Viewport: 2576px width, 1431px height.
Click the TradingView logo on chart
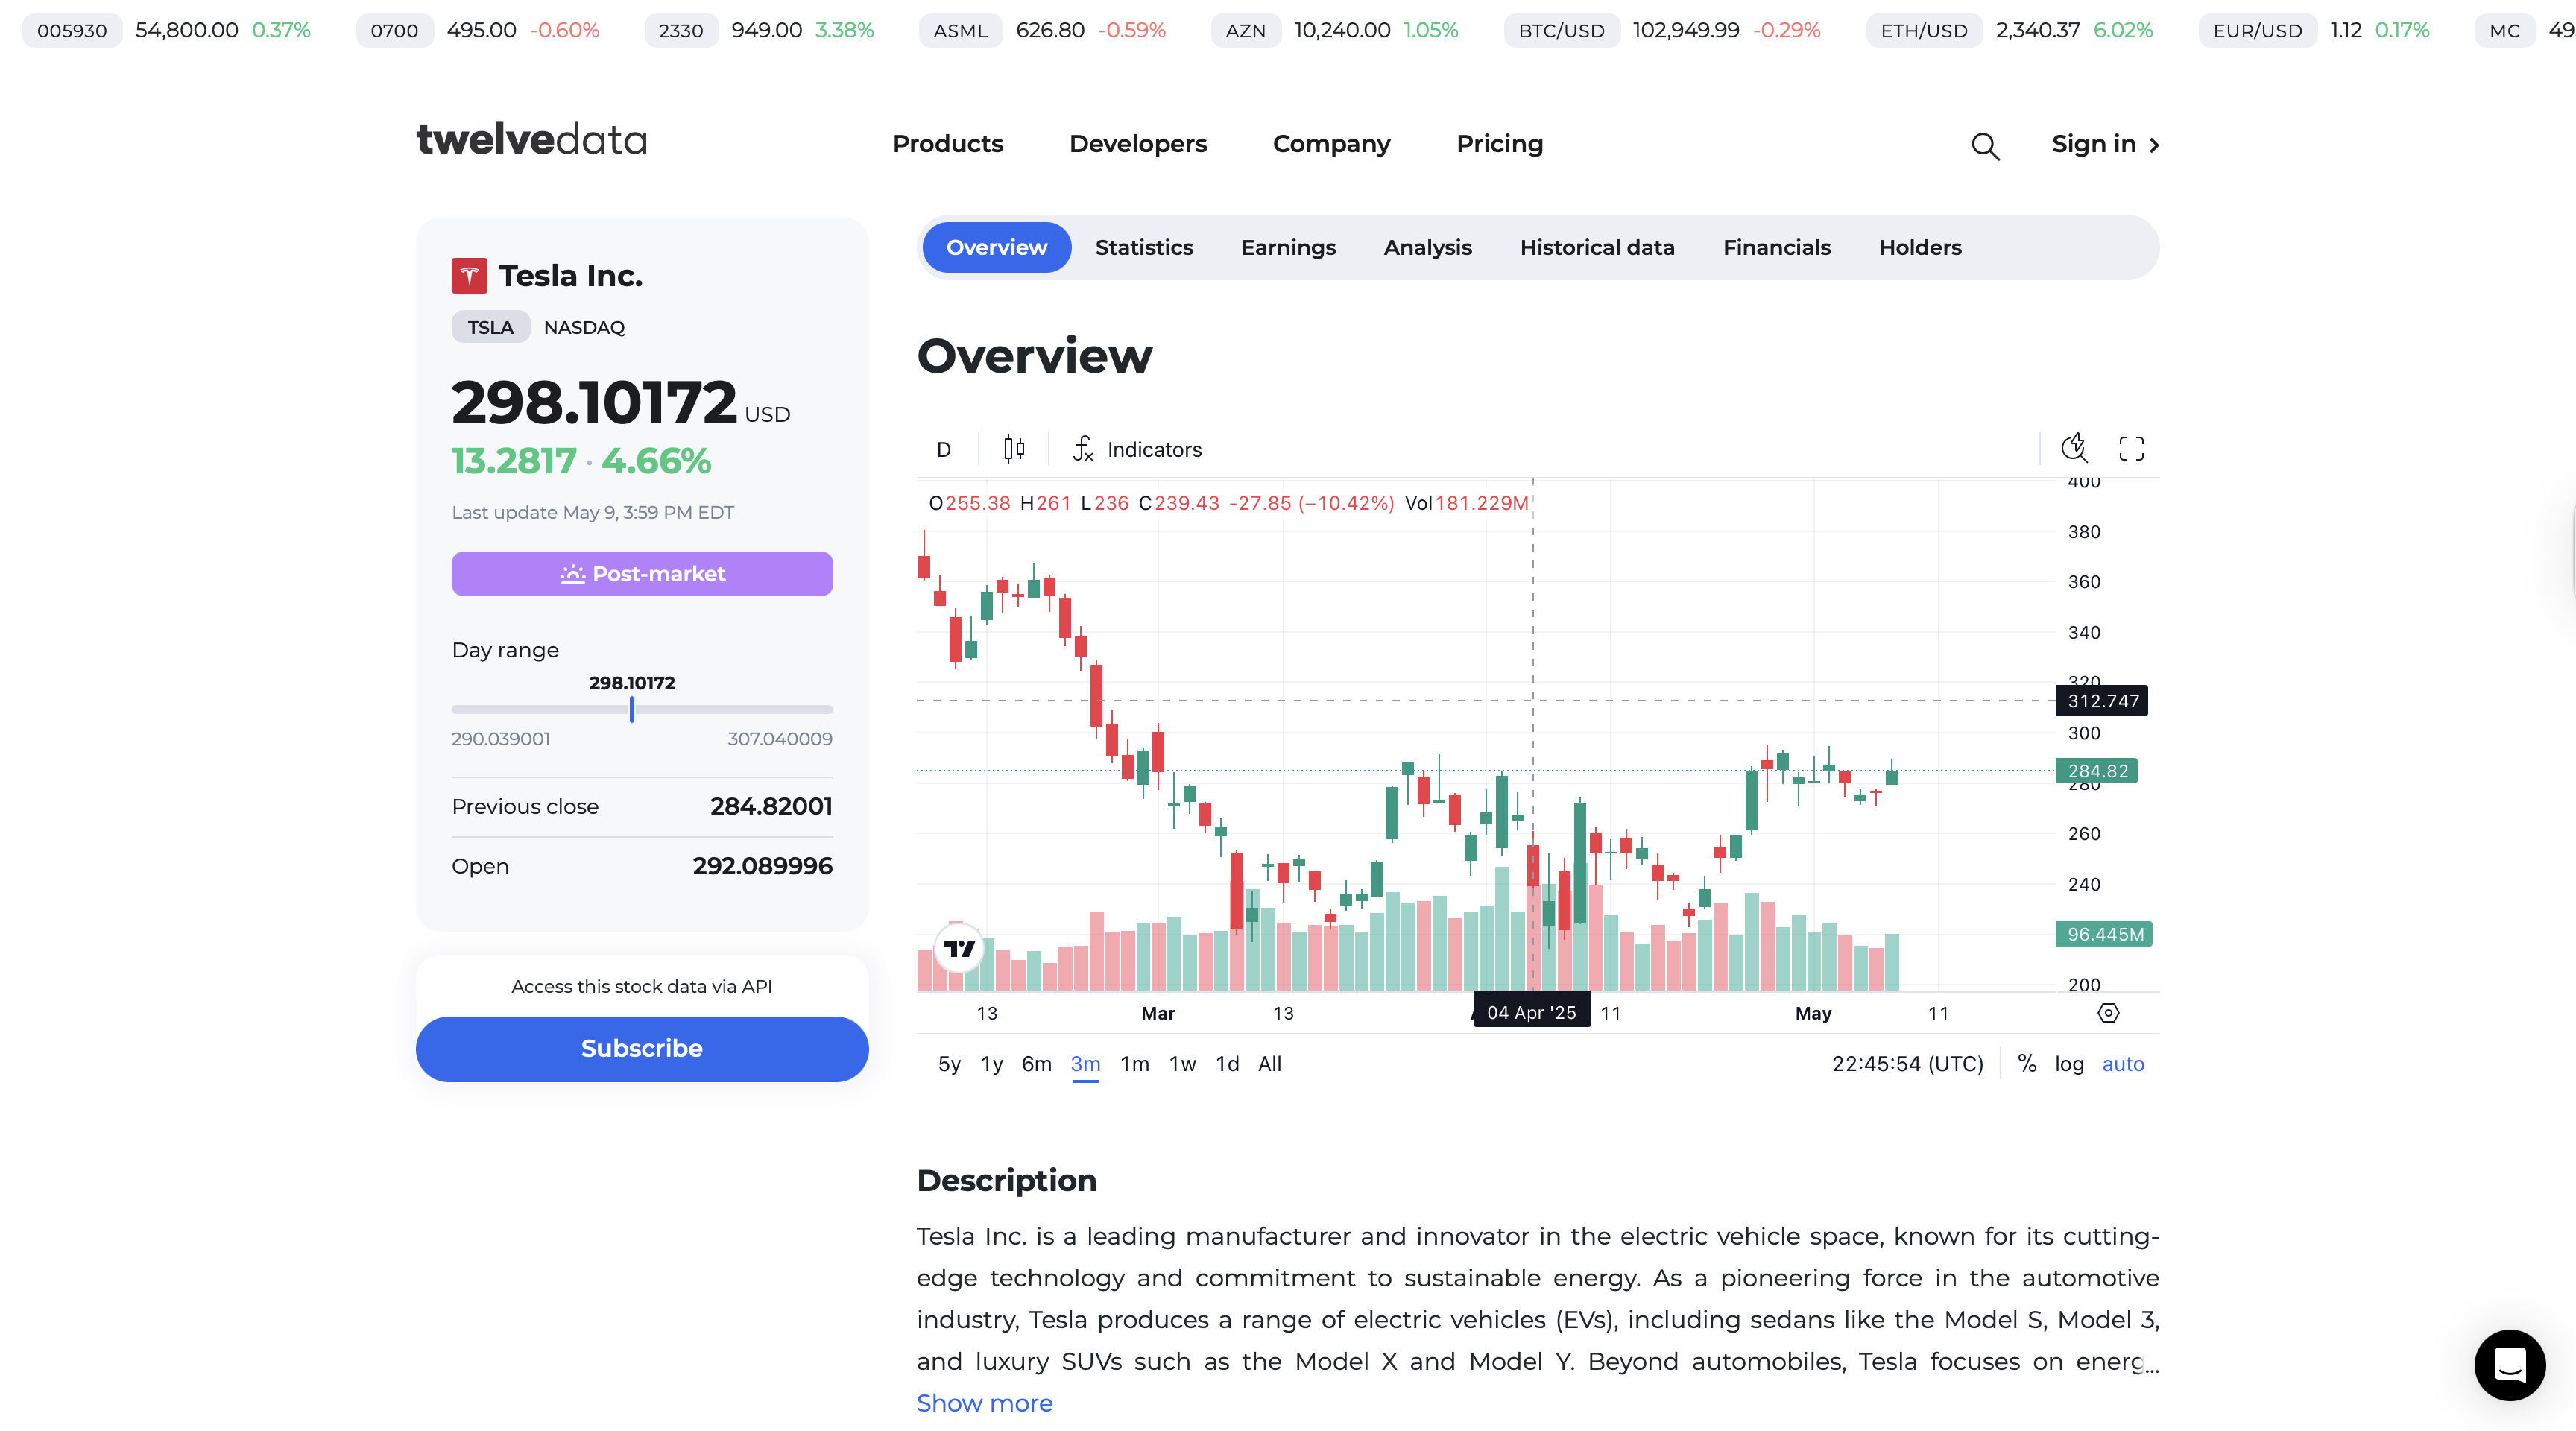click(959, 947)
